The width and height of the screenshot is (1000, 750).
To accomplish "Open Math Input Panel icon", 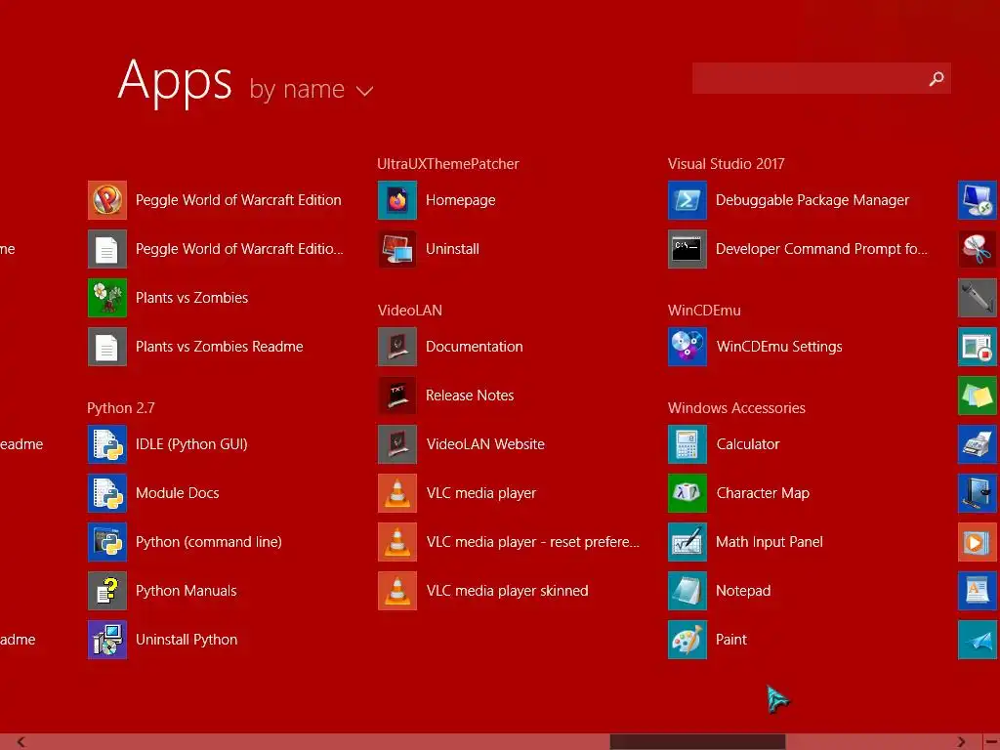I will [687, 542].
